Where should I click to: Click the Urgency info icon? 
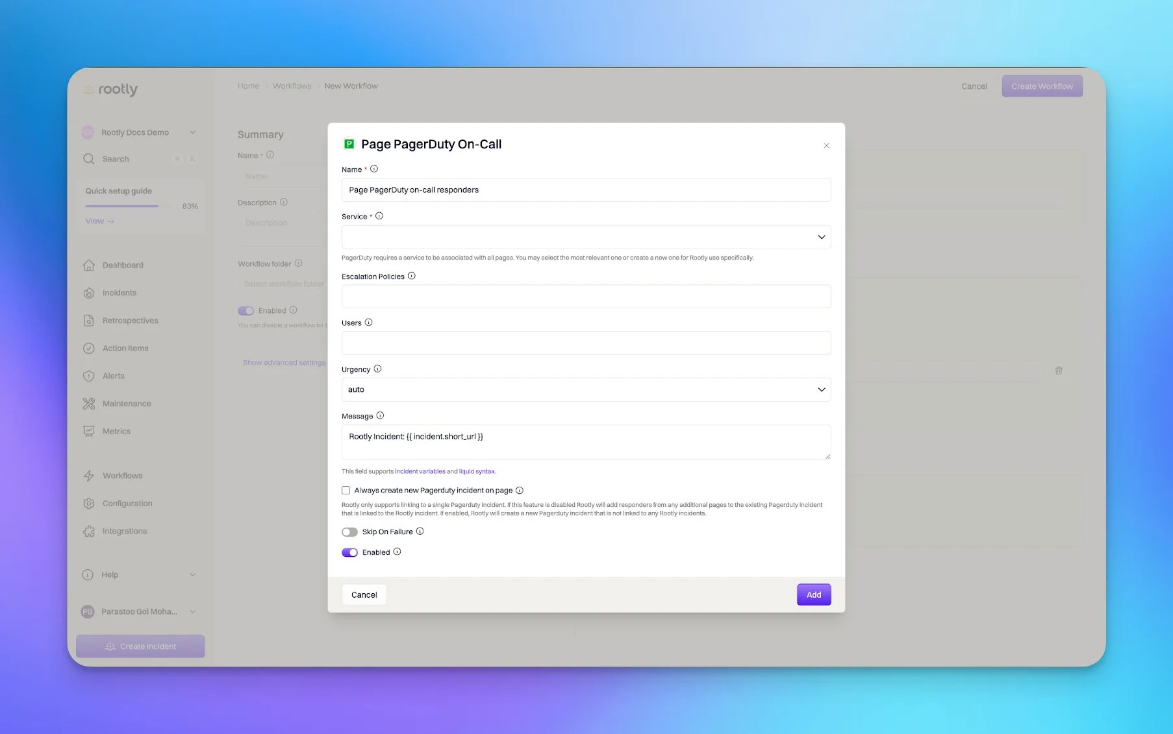point(377,369)
